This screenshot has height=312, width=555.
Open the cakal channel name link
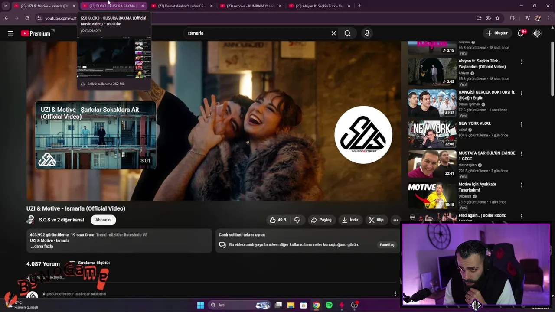pyautogui.click(x=464, y=130)
